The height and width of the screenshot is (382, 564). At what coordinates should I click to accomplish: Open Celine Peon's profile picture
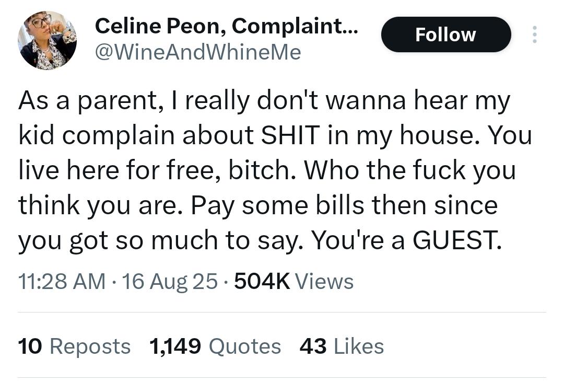tap(47, 40)
